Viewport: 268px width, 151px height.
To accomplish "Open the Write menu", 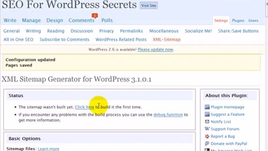I will click(10, 20).
